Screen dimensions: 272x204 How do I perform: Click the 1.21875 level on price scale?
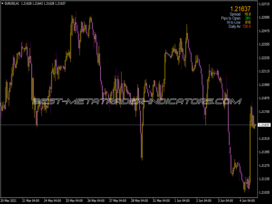264,98
